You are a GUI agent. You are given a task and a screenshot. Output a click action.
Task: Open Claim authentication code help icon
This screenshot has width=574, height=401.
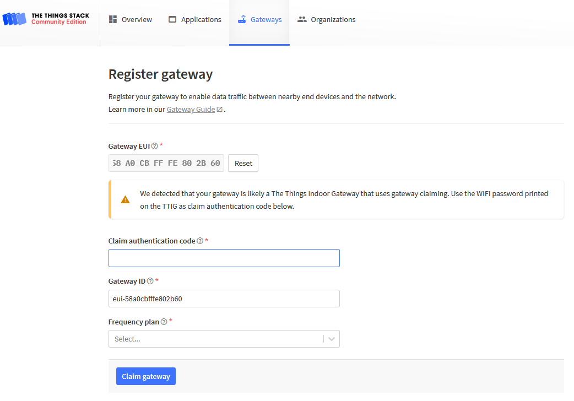coord(200,241)
